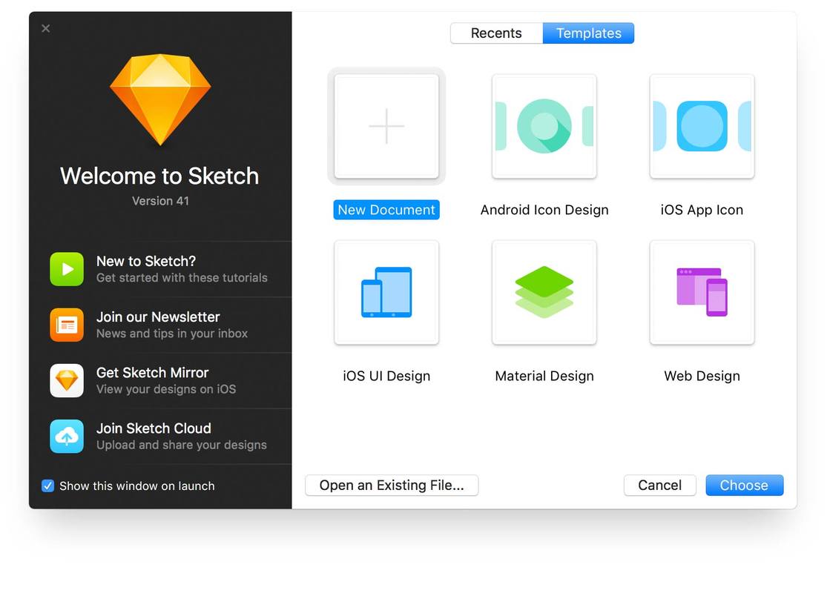Click 'View your designs on iOS' subtitle
This screenshot has width=830, height=593.
tap(166, 389)
